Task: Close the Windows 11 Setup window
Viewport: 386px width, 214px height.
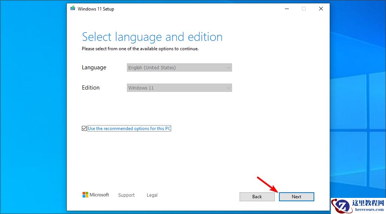Action: [x=321, y=9]
